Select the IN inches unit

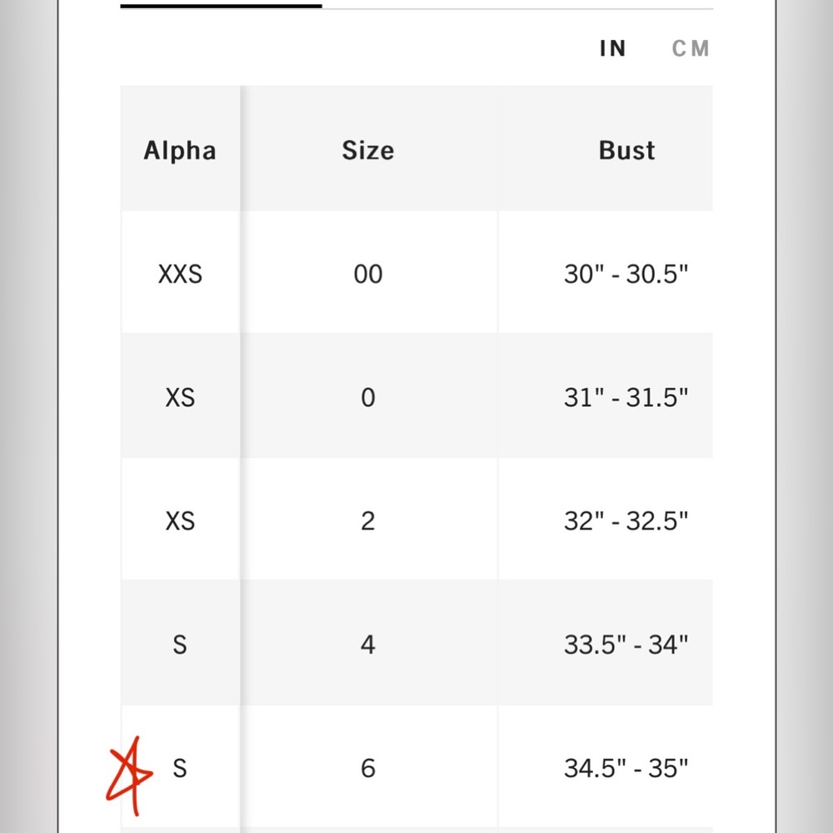pyautogui.click(x=612, y=48)
